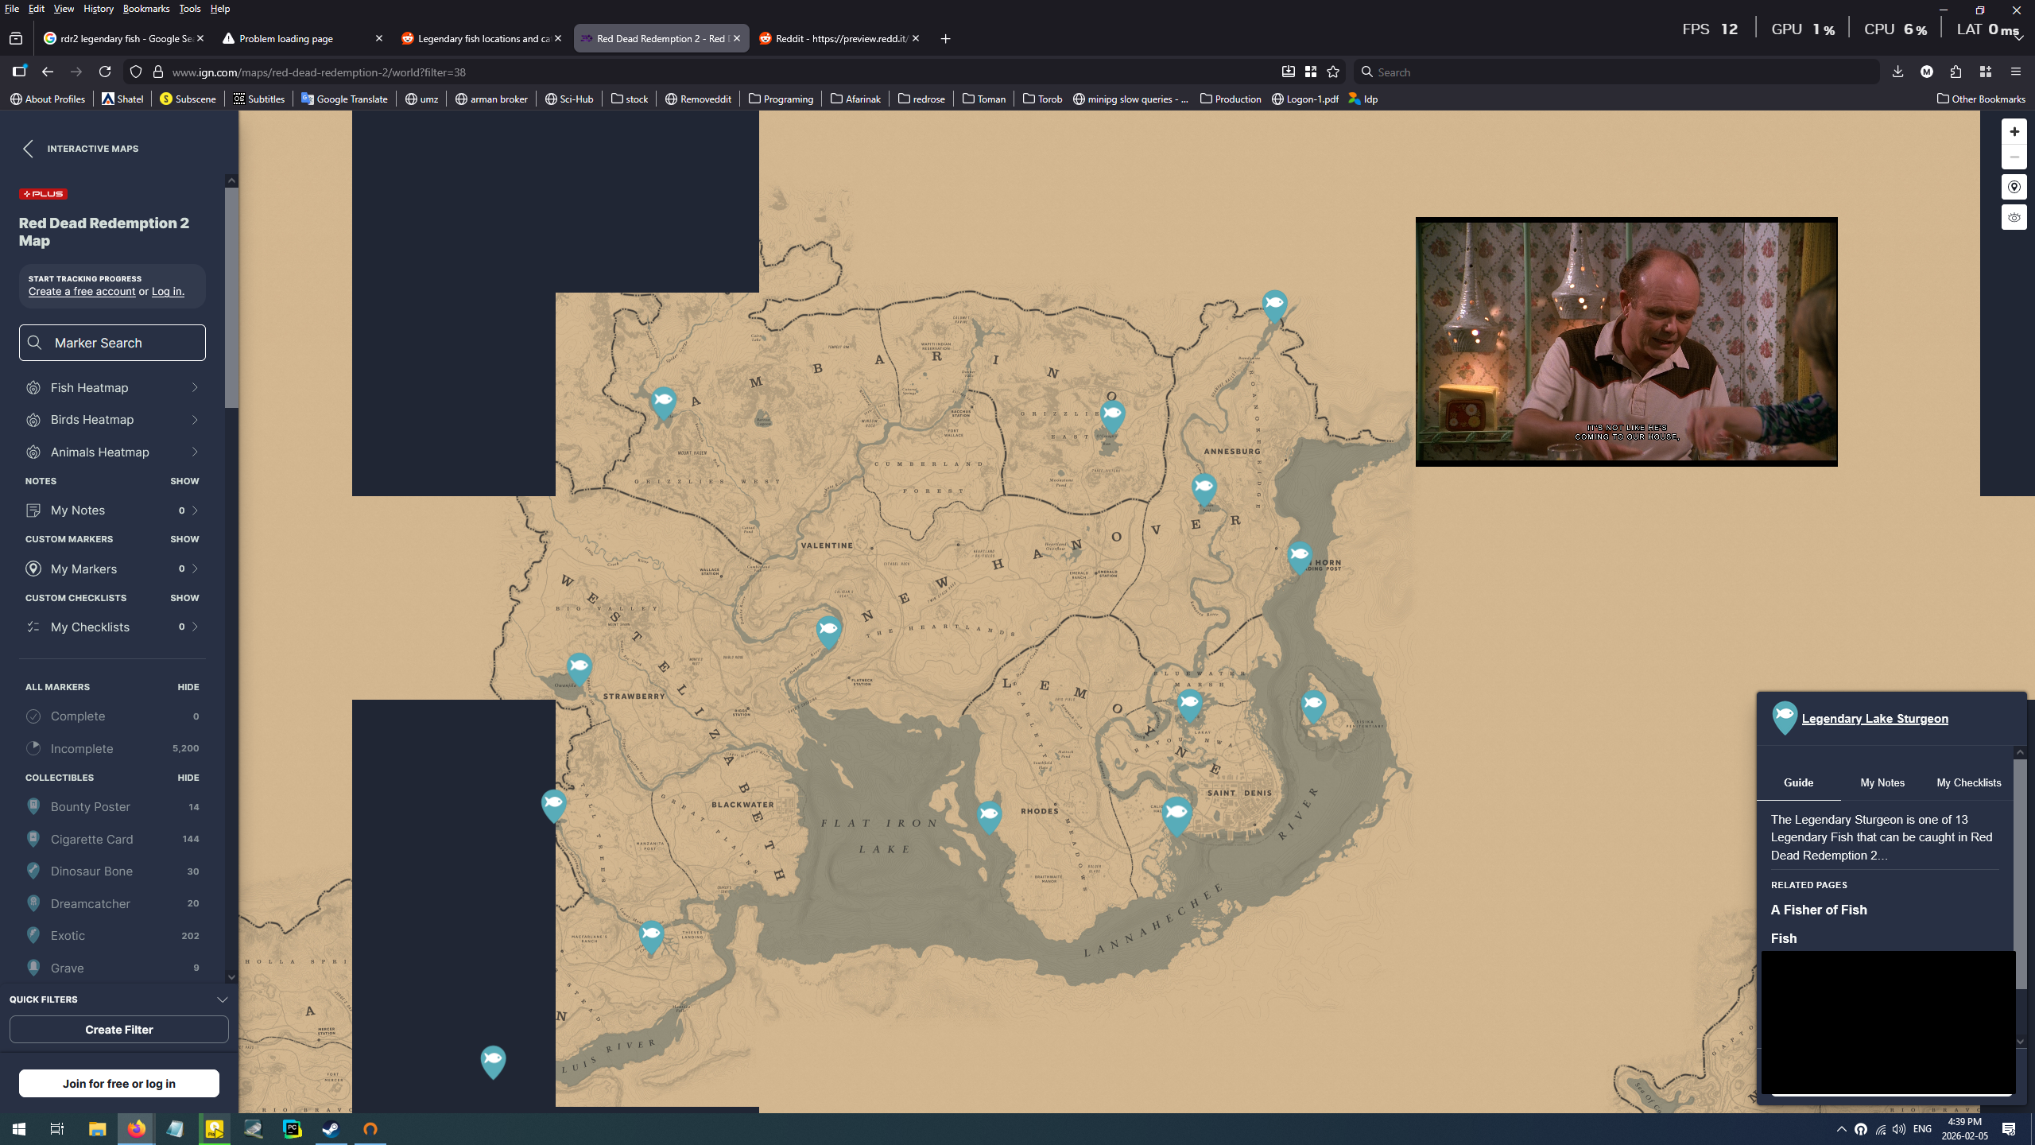Go back via Interactive Maps arrow
Viewport: 2035px width, 1145px height.
tap(29, 149)
